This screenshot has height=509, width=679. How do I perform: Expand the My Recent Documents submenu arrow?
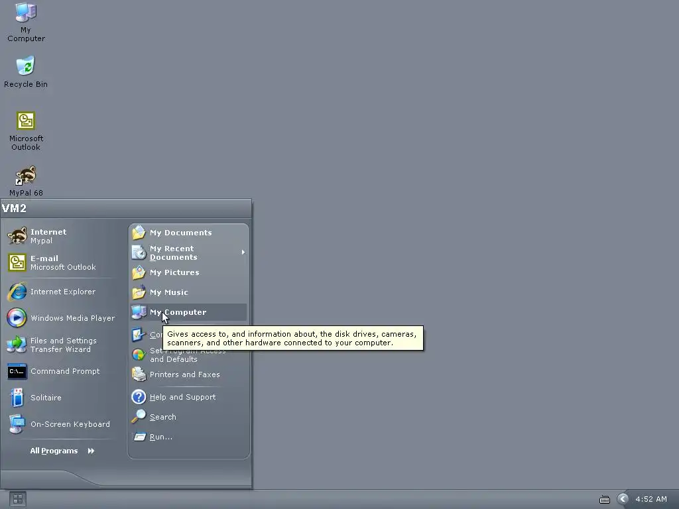click(243, 253)
